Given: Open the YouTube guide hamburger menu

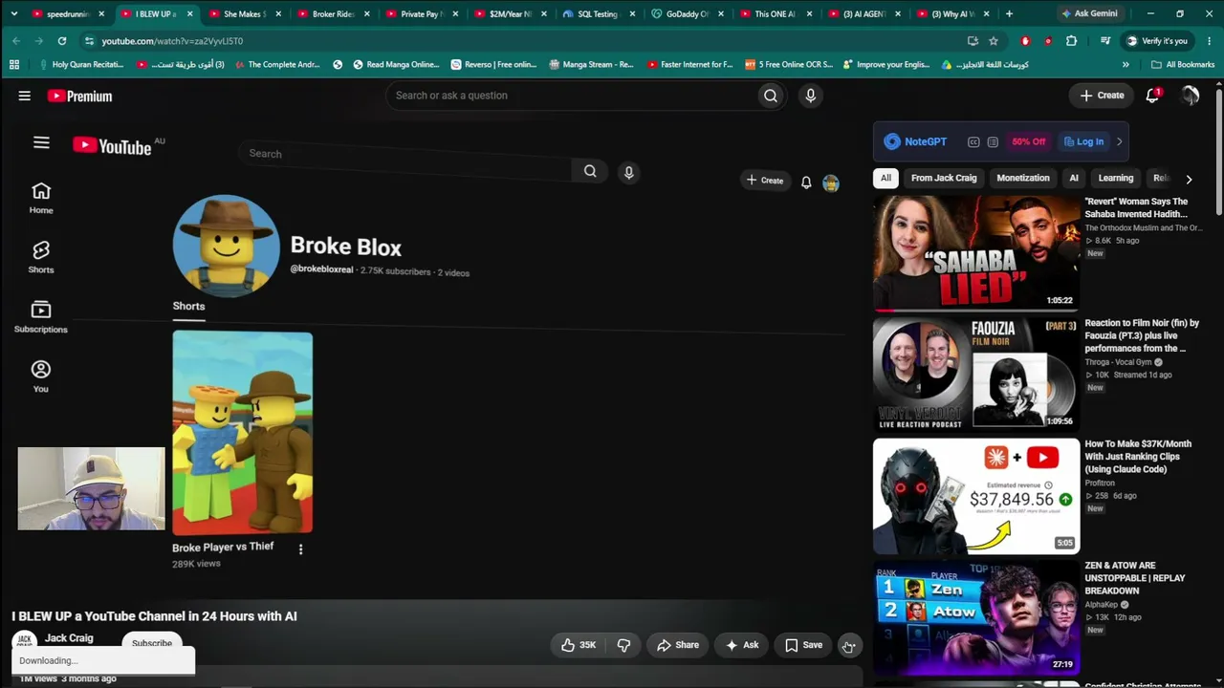Looking at the screenshot, I should point(25,96).
